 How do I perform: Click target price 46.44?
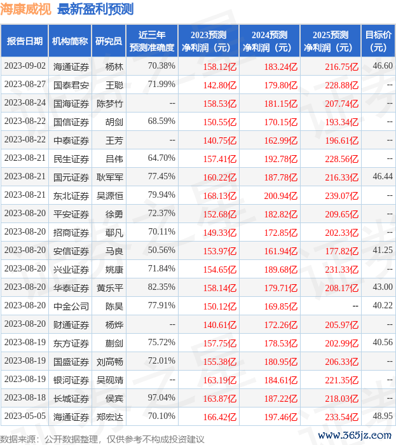383,177
